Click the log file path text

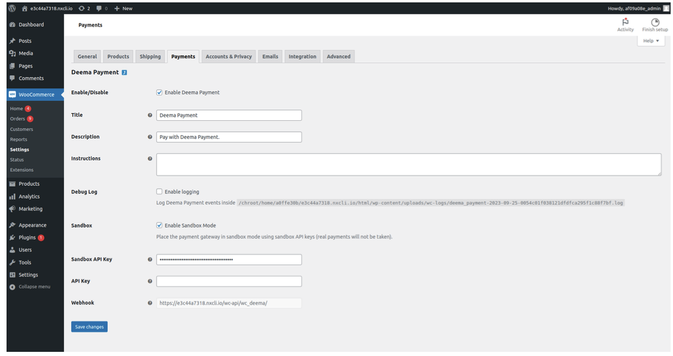point(431,203)
